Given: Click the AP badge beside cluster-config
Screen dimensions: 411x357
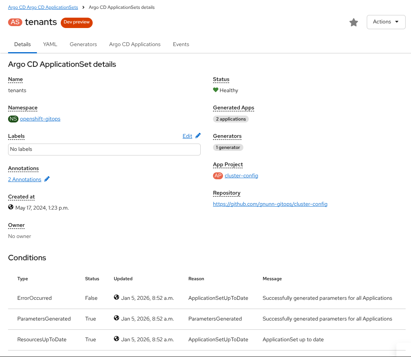Looking at the screenshot, I should click(x=218, y=176).
